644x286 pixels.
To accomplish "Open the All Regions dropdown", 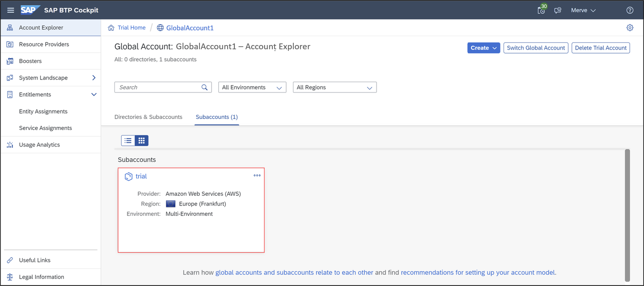I will point(335,87).
